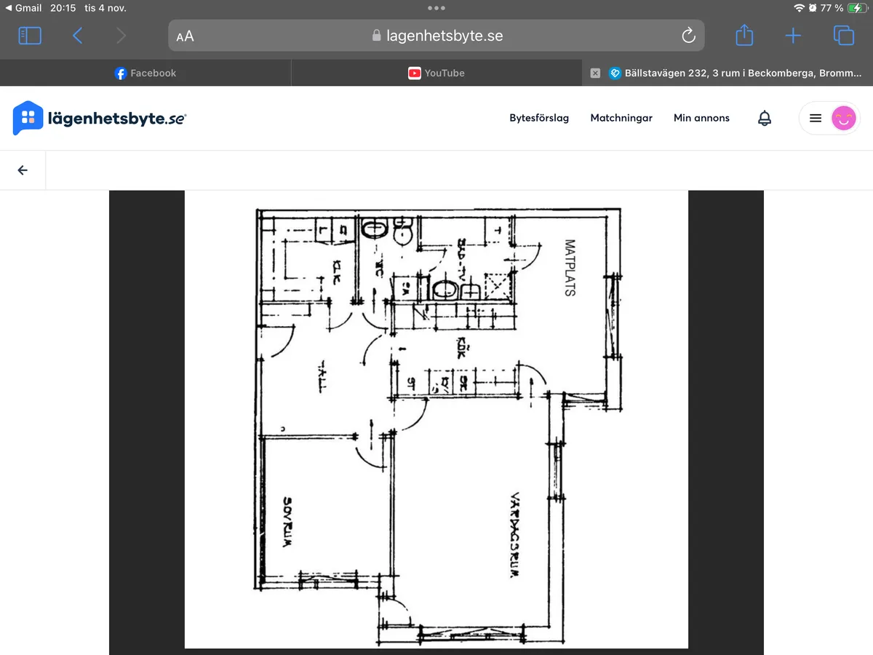The image size is (873, 655).
Task: Navigate back using the left arrow on the page
Action: [x=23, y=170]
